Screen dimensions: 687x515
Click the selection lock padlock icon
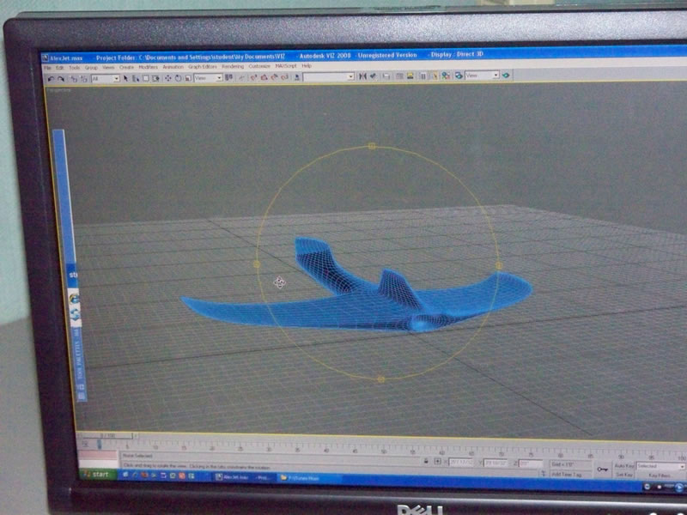pos(426,461)
